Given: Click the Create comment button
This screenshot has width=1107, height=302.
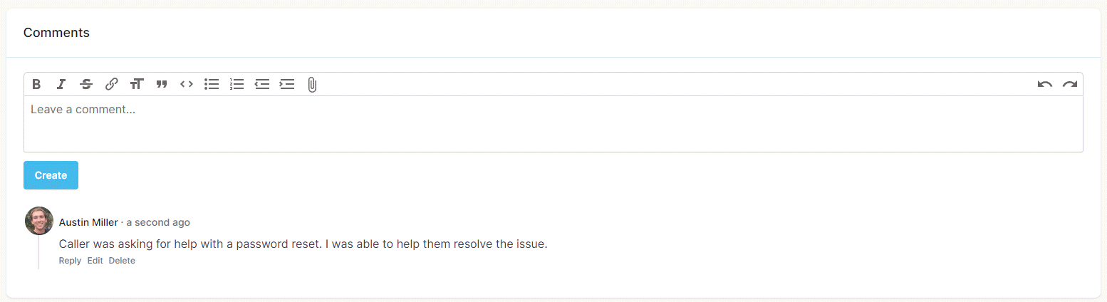Looking at the screenshot, I should (x=51, y=175).
